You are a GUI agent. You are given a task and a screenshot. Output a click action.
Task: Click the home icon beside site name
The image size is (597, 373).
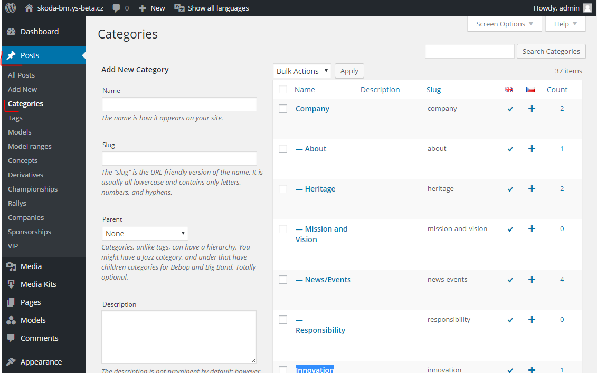click(29, 8)
